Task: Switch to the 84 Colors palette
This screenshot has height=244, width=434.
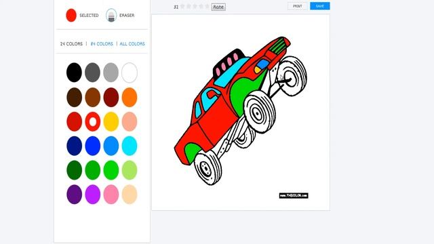Action: click(x=102, y=43)
